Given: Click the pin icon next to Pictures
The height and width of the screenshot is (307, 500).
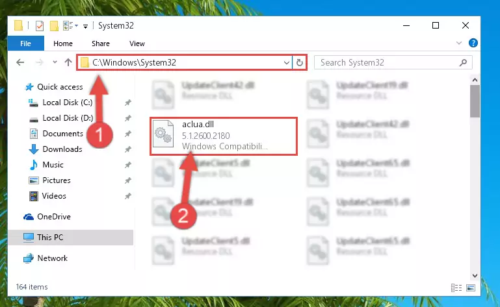Looking at the screenshot, I should [128, 180].
